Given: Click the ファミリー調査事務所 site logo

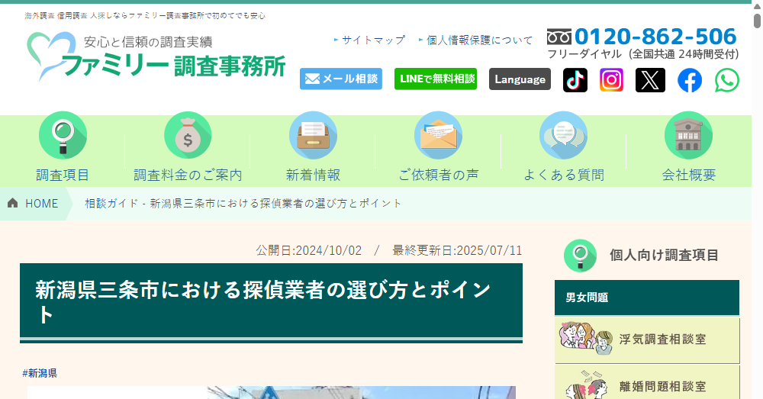Looking at the screenshot, I should [x=156, y=57].
